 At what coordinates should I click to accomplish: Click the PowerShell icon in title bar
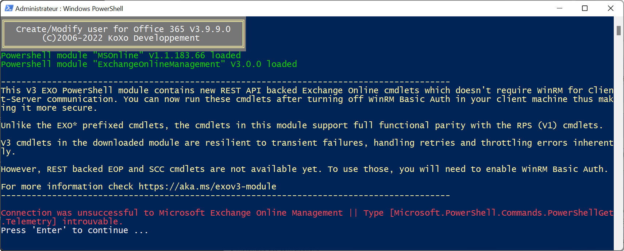point(9,8)
